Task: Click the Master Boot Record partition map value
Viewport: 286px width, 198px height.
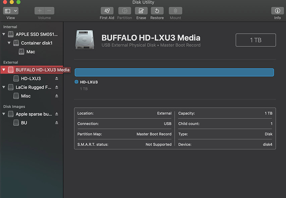Action: (154, 134)
